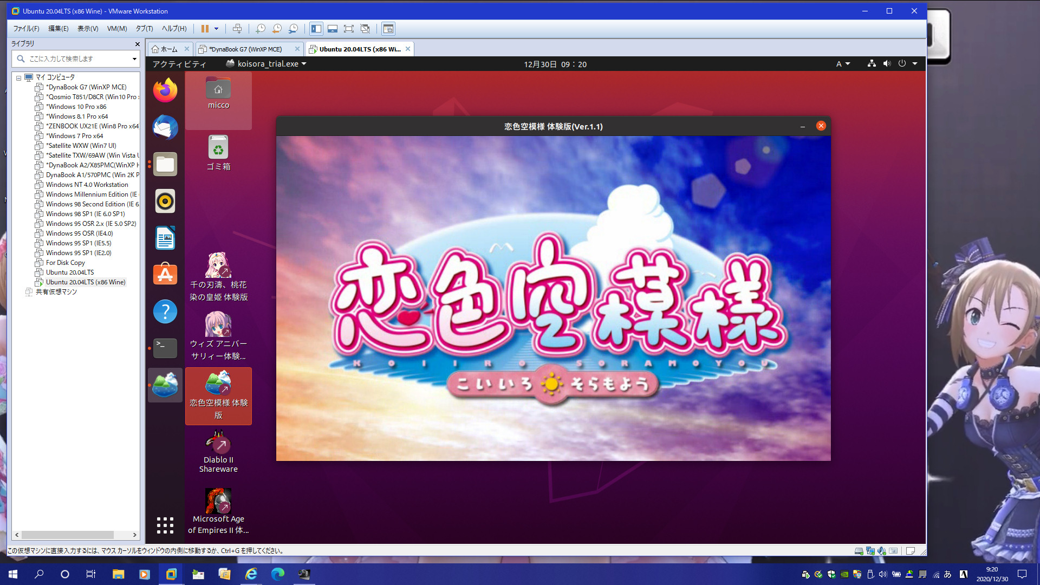Open the ヘルプ(H) menu

[174, 29]
